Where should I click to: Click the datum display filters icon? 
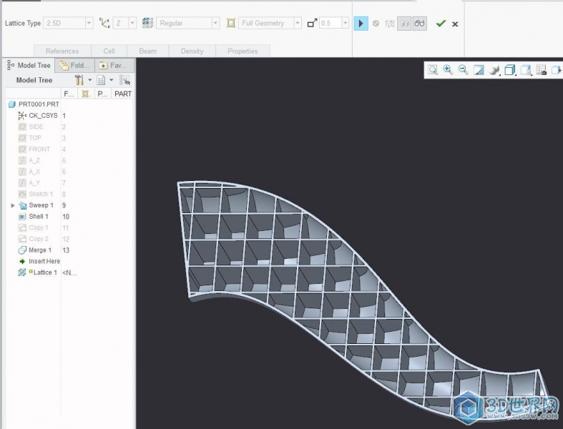point(542,70)
